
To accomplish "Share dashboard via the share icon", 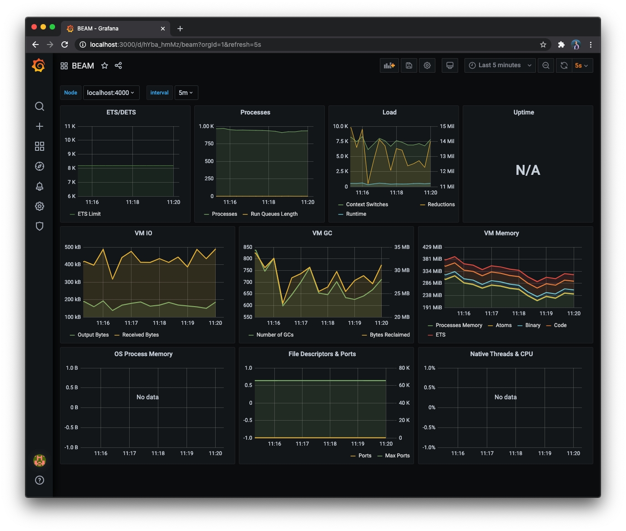I will tap(118, 65).
